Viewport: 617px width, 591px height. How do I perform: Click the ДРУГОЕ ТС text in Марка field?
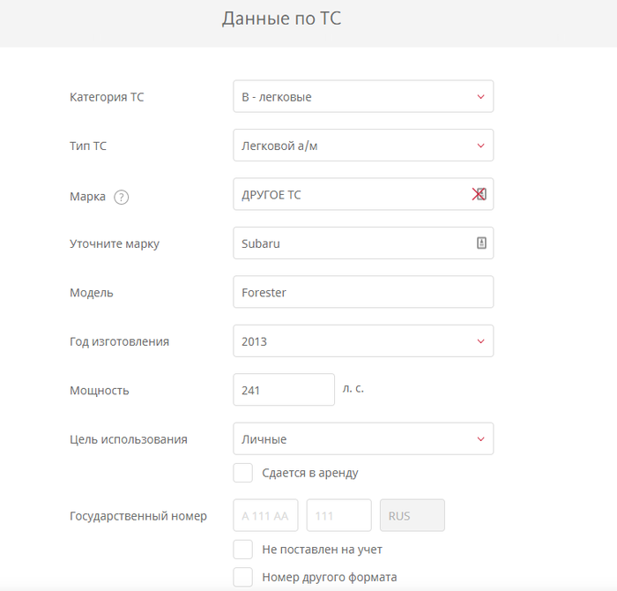tap(271, 195)
